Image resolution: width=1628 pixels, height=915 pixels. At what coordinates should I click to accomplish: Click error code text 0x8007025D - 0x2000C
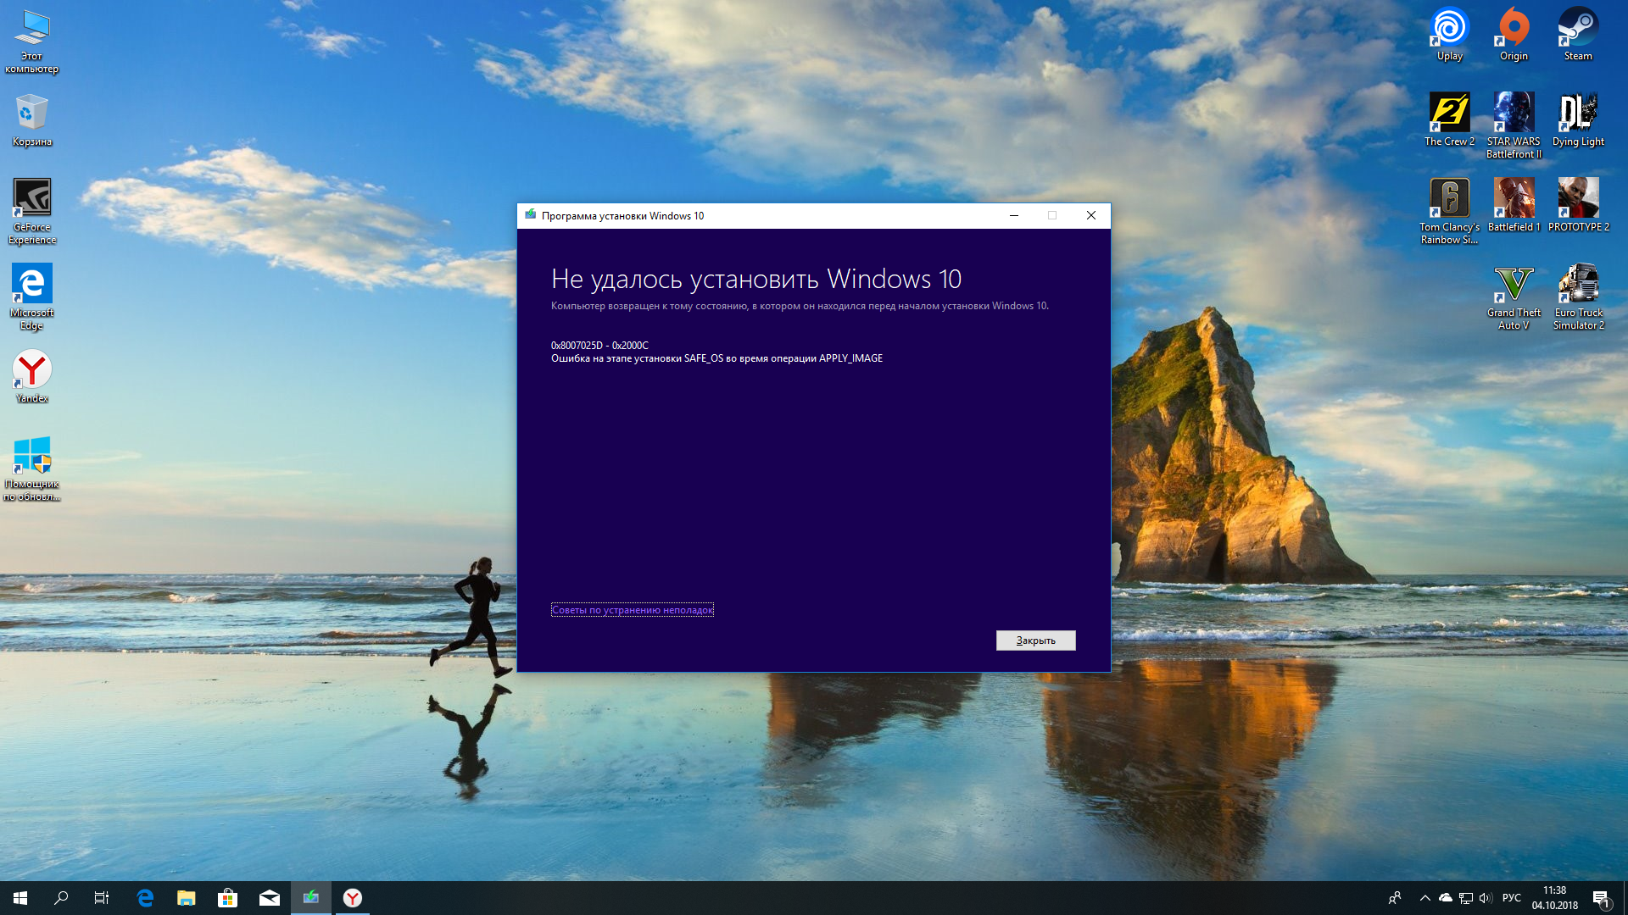[599, 346]
